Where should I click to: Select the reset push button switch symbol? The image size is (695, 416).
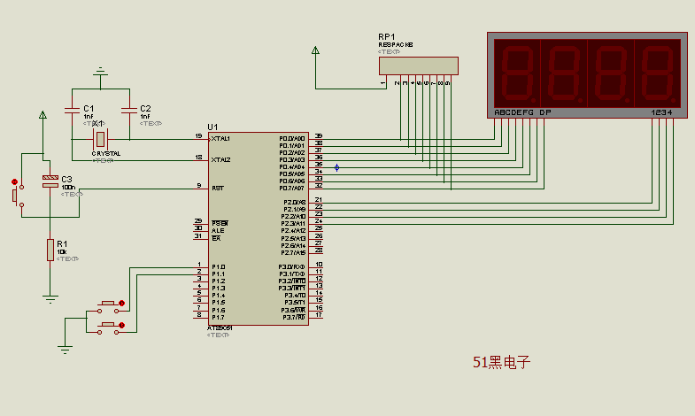[18, 196]
